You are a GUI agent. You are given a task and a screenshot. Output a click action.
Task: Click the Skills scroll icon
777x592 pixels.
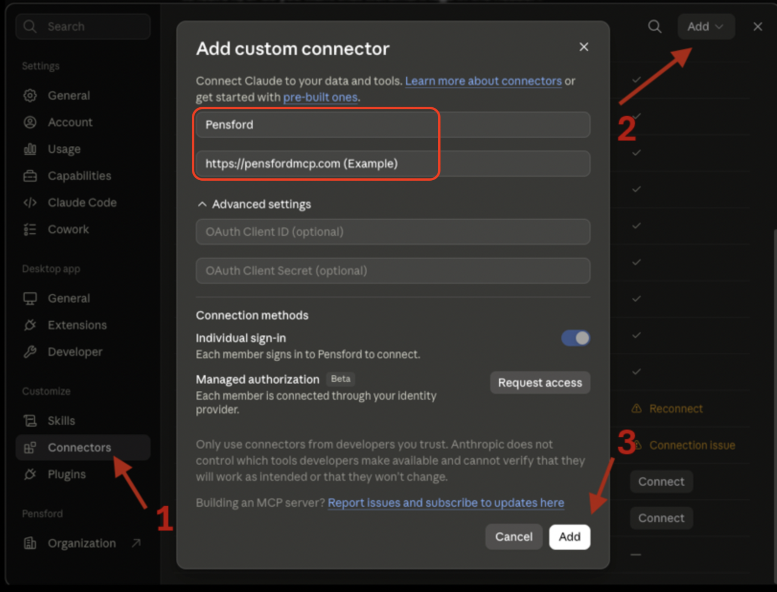pyautogui.click(x=30, y=421)
